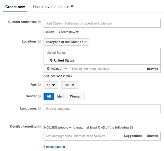Viewport: 164px width, 151px height.
Task: Click the location pin icon beside United States
Action: 51,61
